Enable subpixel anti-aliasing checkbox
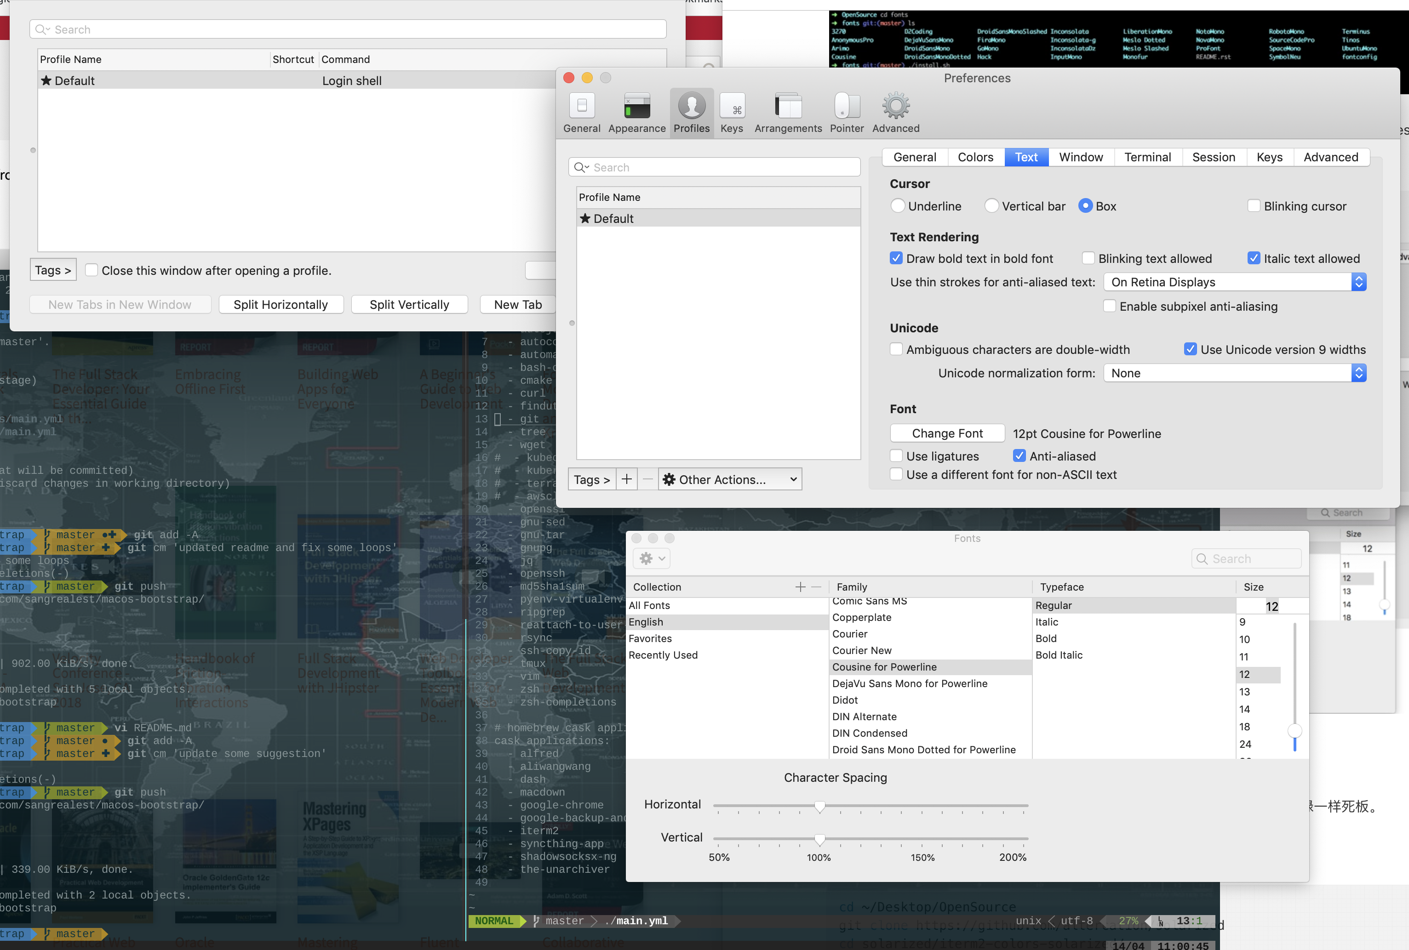 click(x=1109, y=306)
